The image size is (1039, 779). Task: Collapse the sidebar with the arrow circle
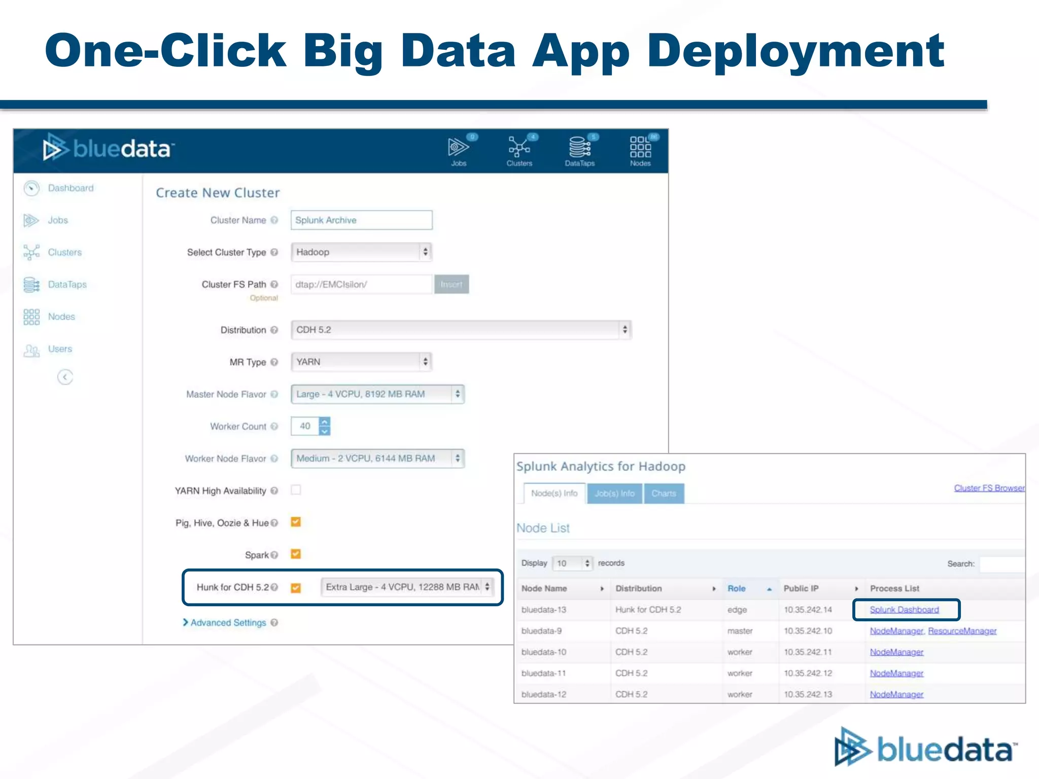click(x=65, y=377)
